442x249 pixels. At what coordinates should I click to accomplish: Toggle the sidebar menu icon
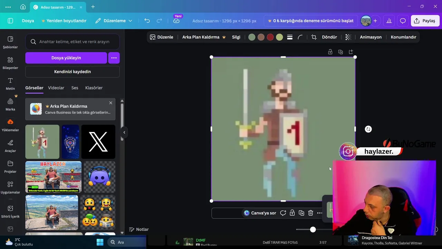[x=10, y=21]
